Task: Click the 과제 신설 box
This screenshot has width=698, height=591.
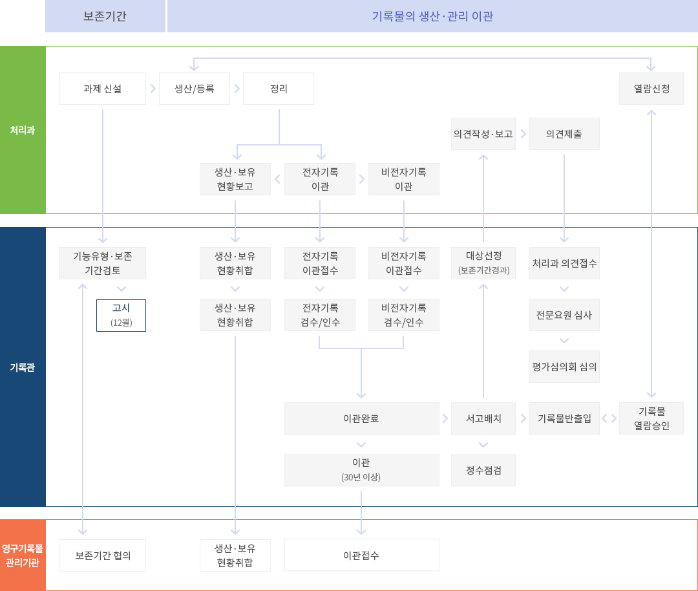Action: pyautogui.click(x=102, y=89)
